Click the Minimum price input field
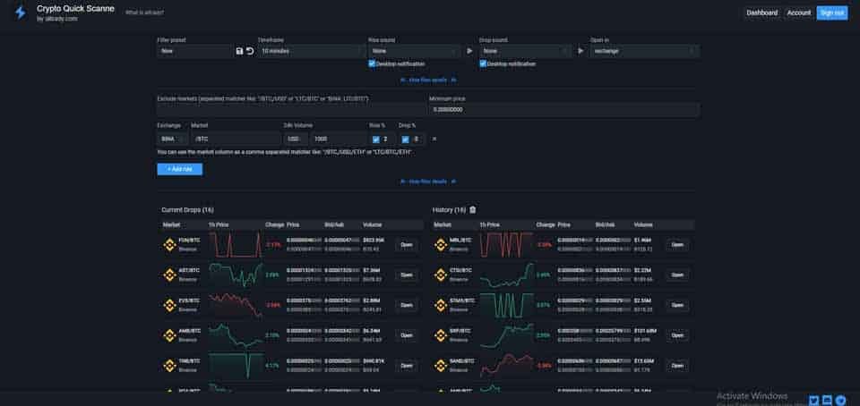The height and width of the screenshot is (406, 860). point(564,109)
